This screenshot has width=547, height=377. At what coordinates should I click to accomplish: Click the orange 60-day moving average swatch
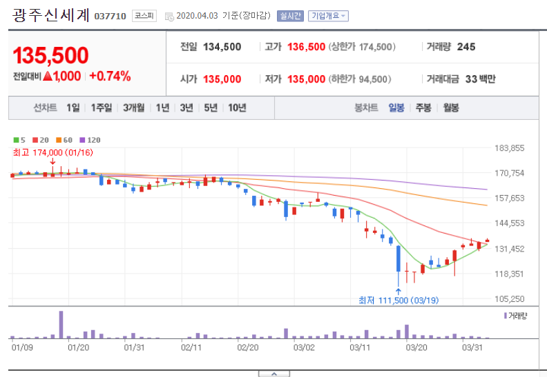59,140
